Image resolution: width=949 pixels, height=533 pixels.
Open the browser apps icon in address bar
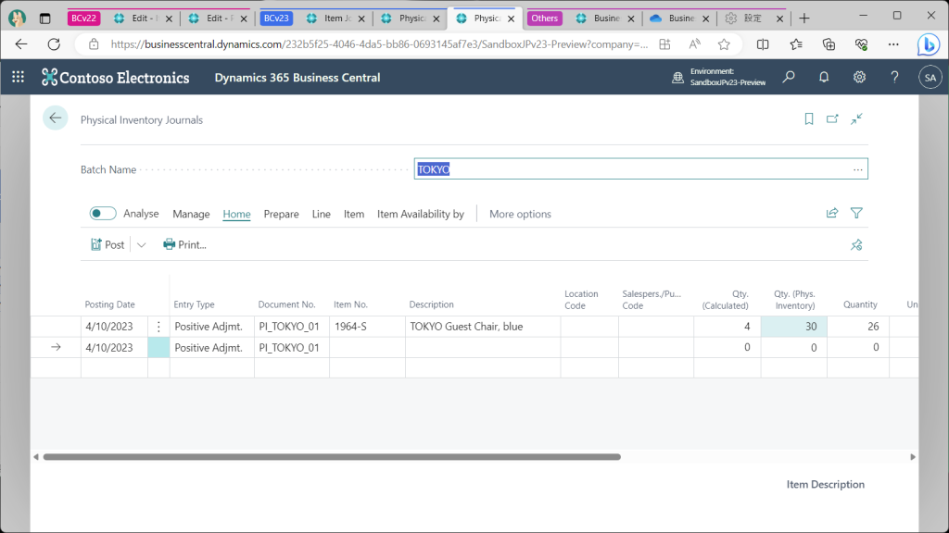pos(664,44)
